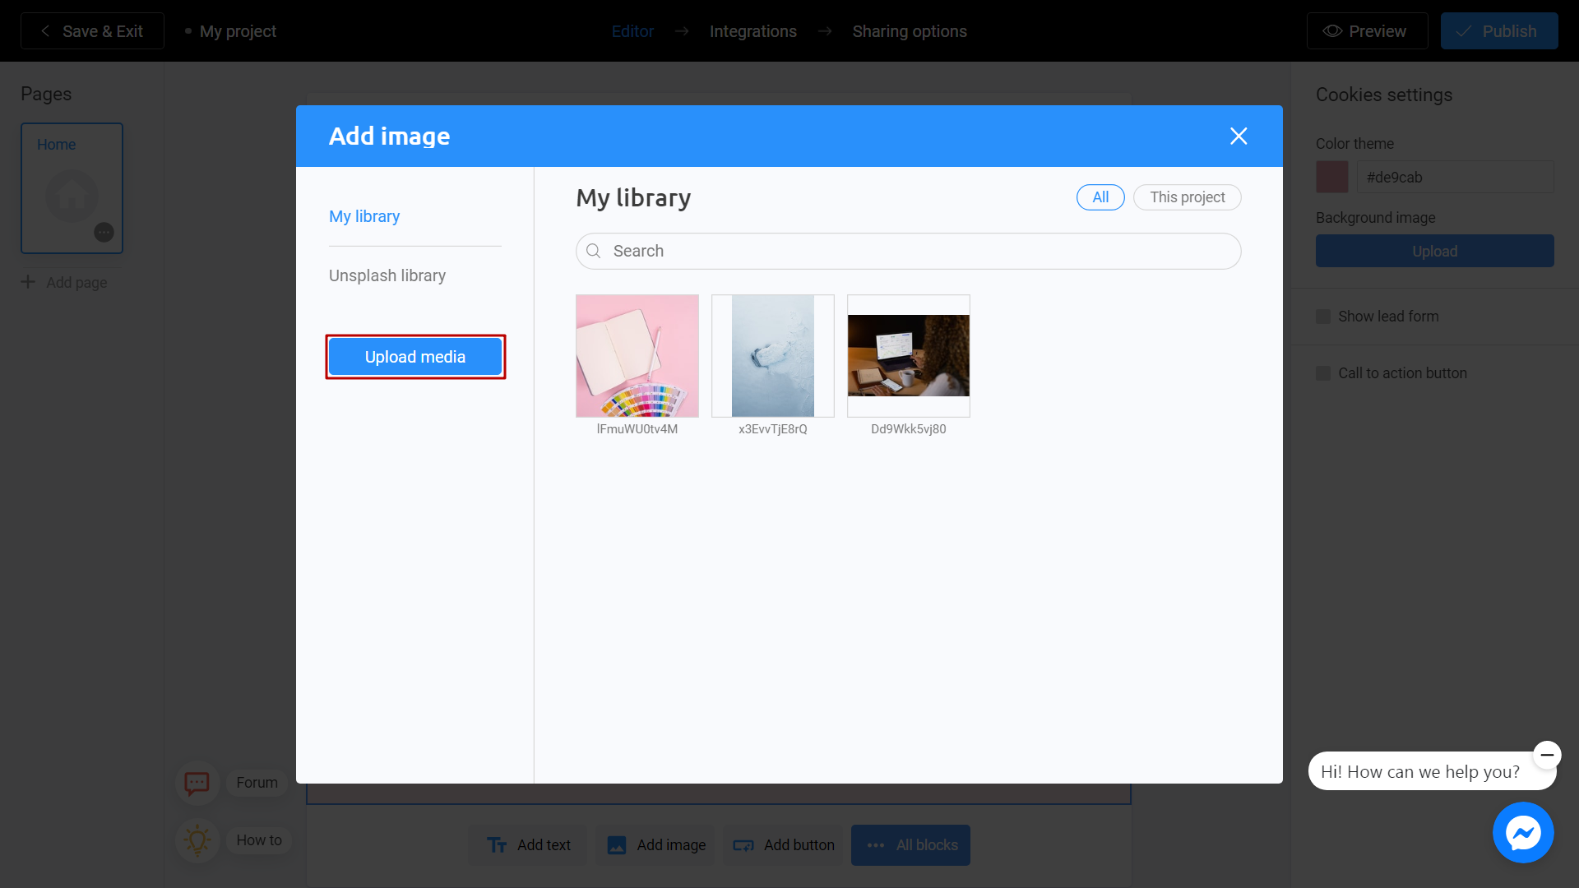Open the Messenger chat bubble icon
Image resolution: width=1579 pixels, height=888 pixels.
tap(1523, 832)
